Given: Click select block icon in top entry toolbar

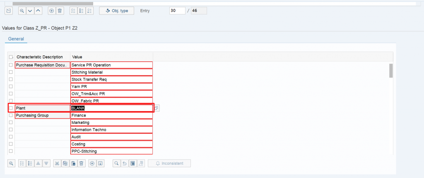Looking at the screenshot, I should point(82,11).
